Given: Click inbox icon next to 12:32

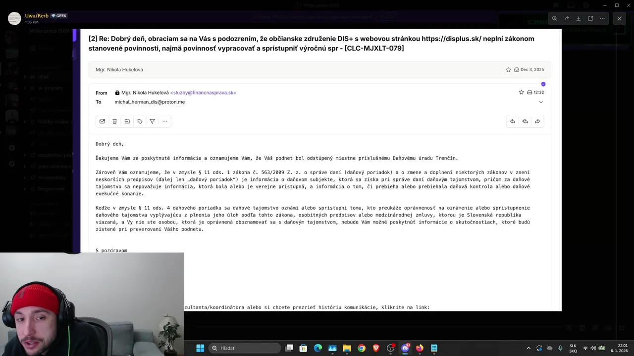Looking at the screenshot, I should 529,92.
